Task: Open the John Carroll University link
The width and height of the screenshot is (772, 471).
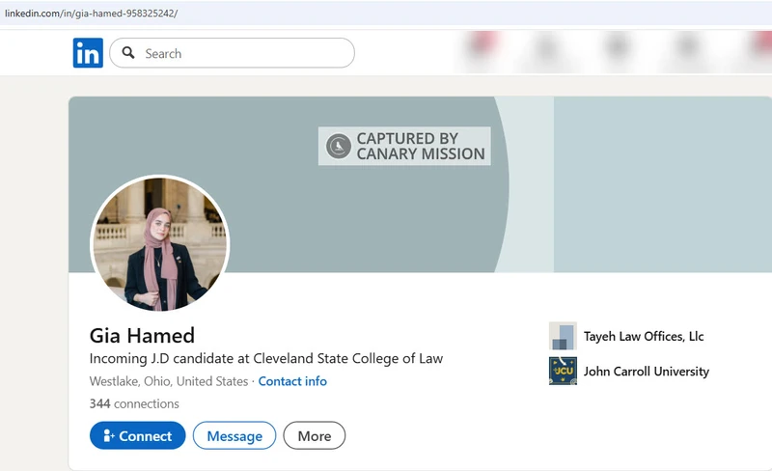Action: coord(647,372)
